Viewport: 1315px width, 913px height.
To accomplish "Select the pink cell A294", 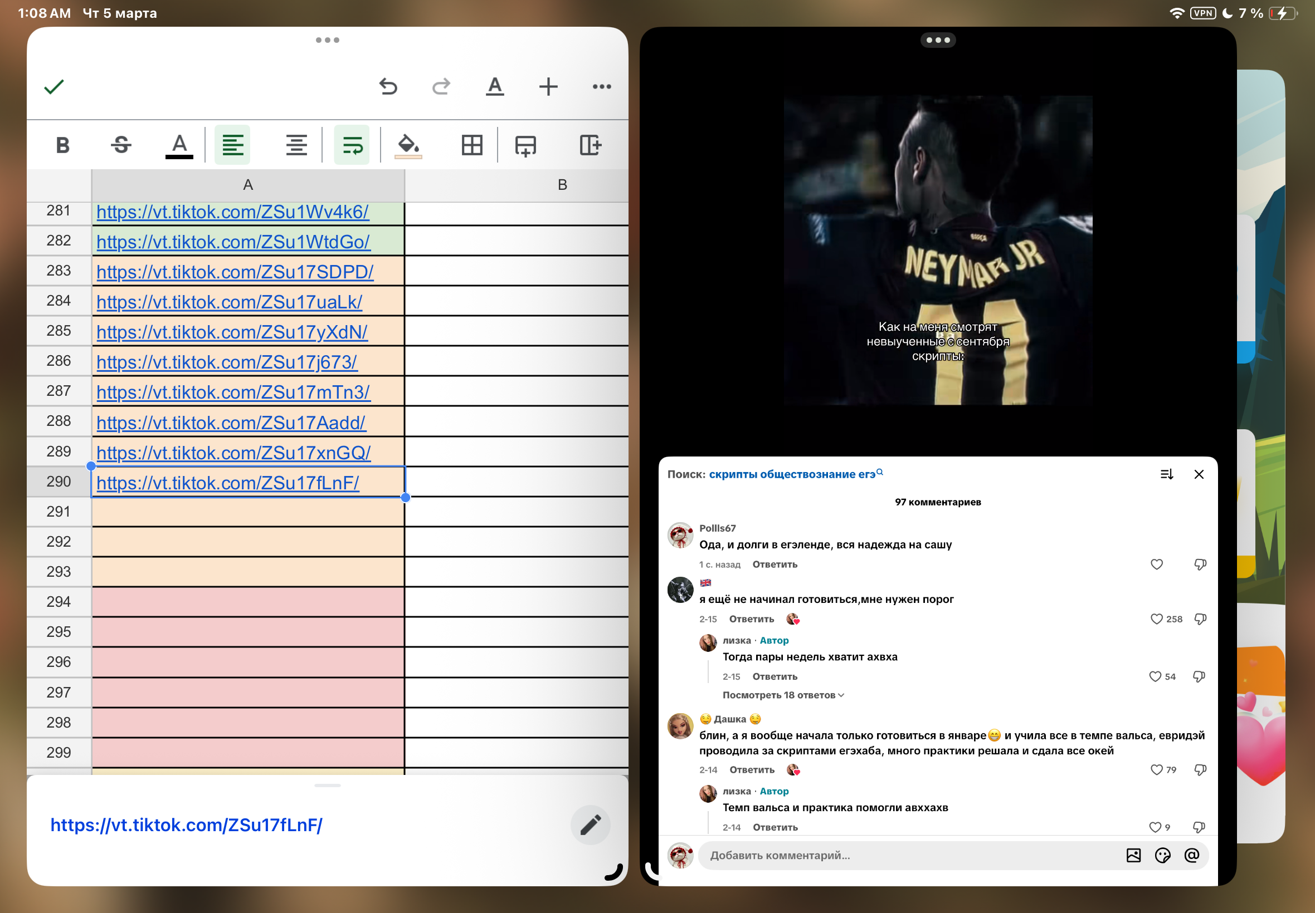I will (x=248, y=602).
